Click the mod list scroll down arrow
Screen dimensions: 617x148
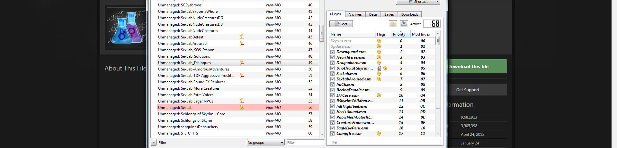pos(322,135)
